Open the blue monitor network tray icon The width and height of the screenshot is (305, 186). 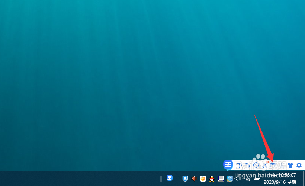click(x=230, y=179)
